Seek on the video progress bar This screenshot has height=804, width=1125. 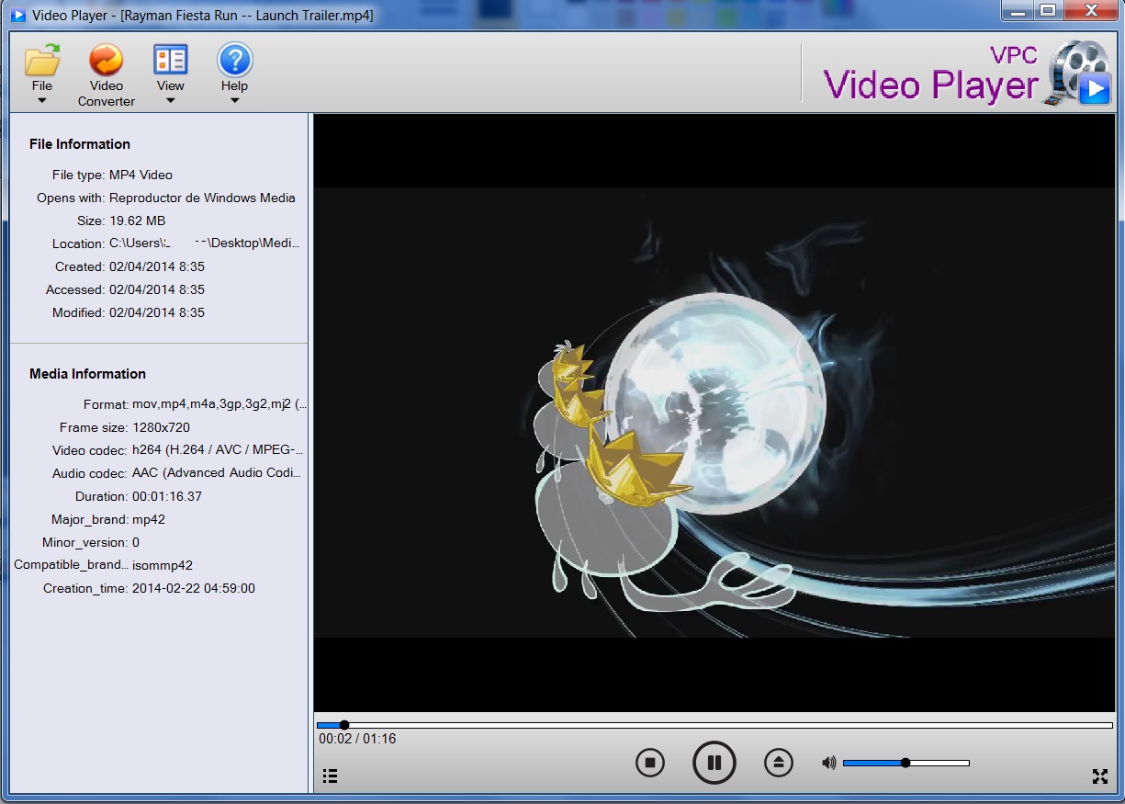coord(714,725)
